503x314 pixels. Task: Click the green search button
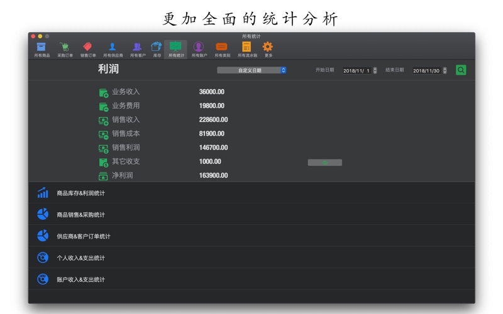(x=461, y=70)
